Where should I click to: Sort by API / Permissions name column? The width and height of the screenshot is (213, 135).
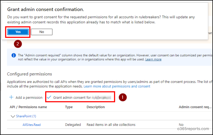coord(28,107)
